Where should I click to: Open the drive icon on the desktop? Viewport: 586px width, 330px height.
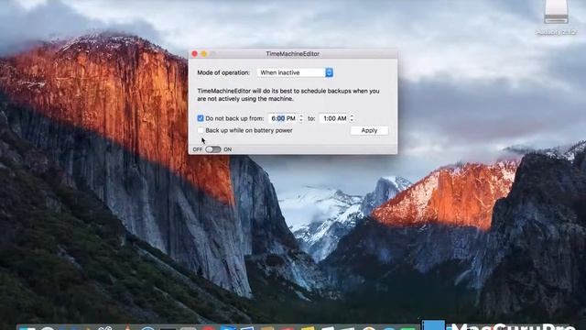tap(556, 12)
